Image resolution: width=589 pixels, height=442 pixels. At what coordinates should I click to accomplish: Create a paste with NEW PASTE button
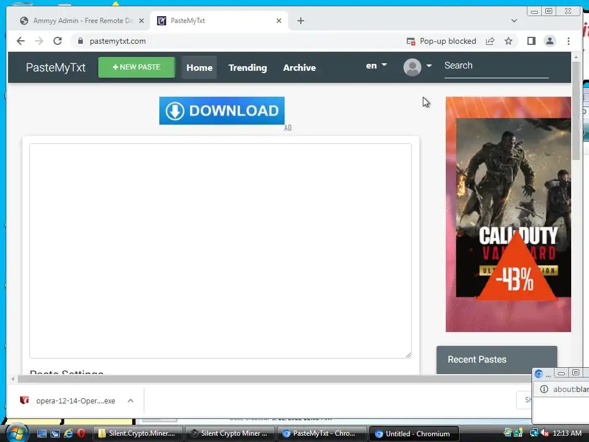coord(136,67)
